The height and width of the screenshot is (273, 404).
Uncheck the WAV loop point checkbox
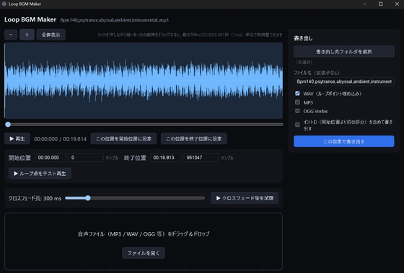point(297,94)
